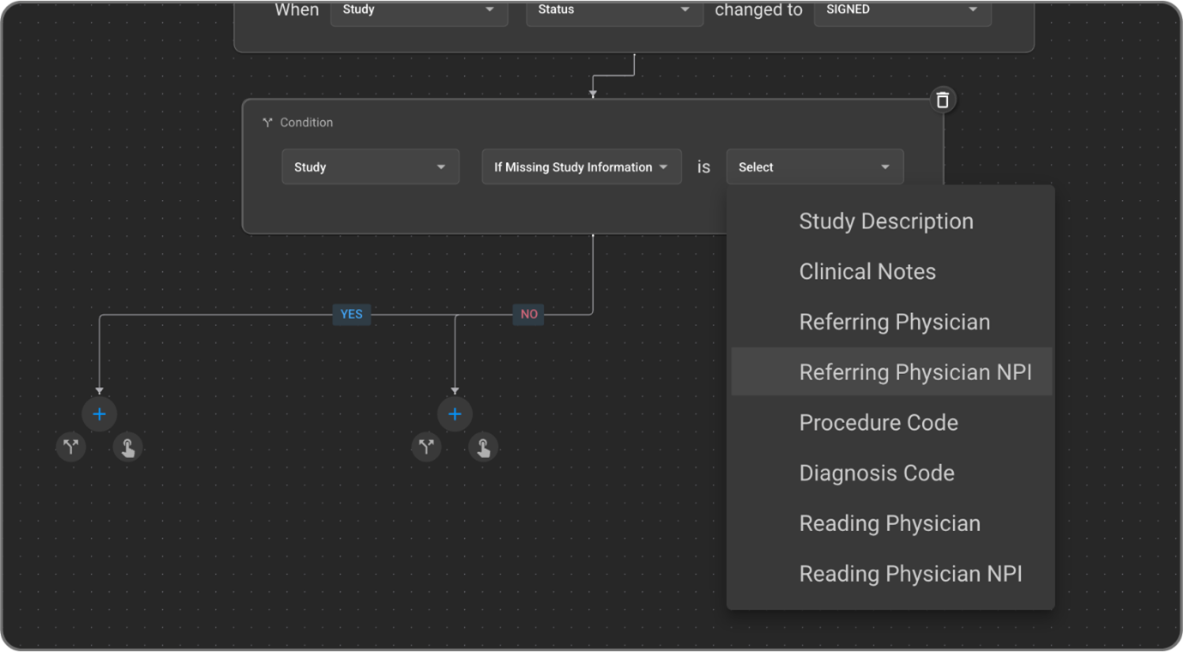Screen dimensions: 1183x652
Task: Choose Diagnosis Code from the list
Action: tap(877, 473)
